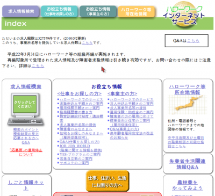Image resolution: width=215 pixels, height=196 pixels.
Task: Open the Japan map location image
Action: pos(187,105)
